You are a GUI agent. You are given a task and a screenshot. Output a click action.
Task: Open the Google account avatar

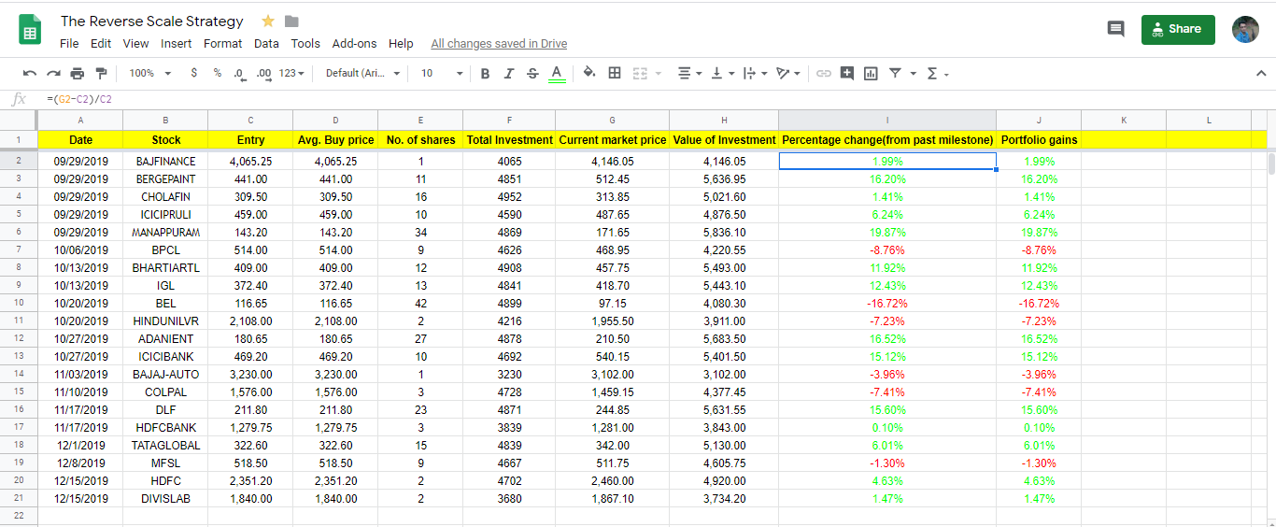pyautogui.click(x=1245, y=29)
